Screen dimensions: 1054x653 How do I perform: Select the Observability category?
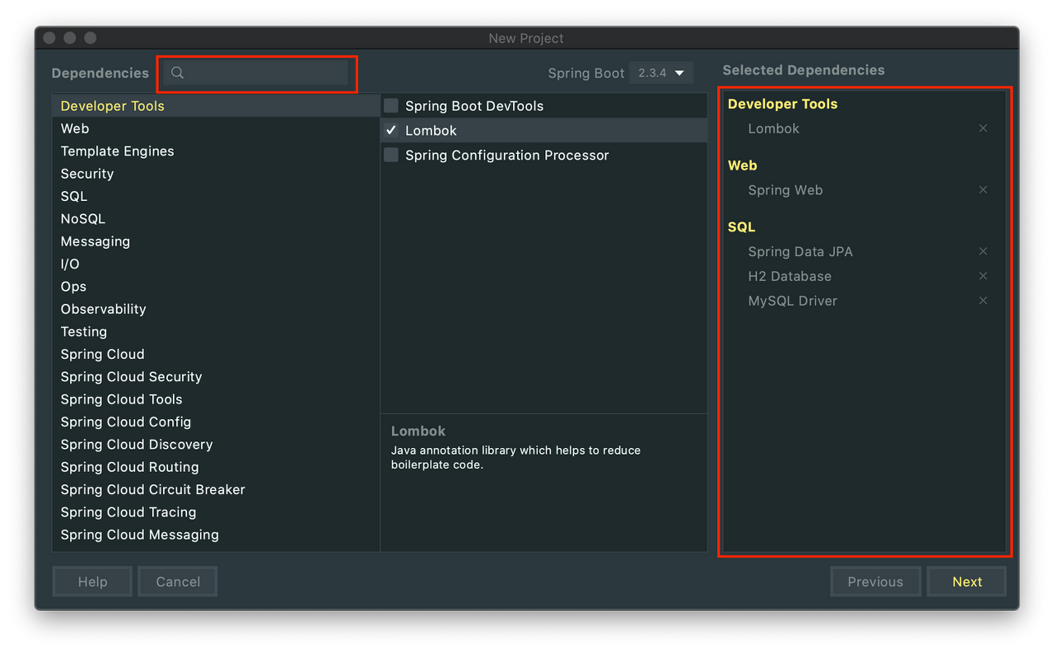pyautogui.click(x=216, y=309)
